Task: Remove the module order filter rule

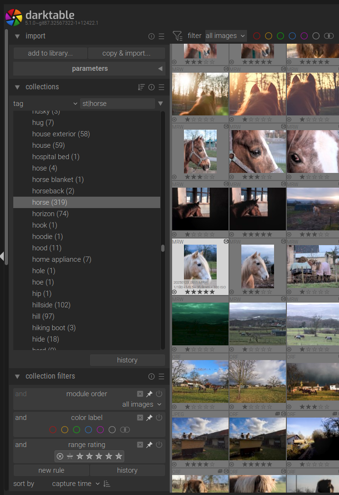Action: tap(140, 394)
